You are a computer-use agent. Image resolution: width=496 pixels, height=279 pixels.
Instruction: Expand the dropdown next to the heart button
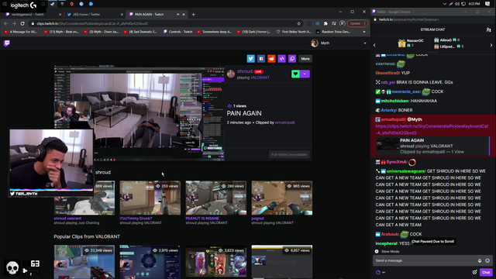(x=305, y=74)
